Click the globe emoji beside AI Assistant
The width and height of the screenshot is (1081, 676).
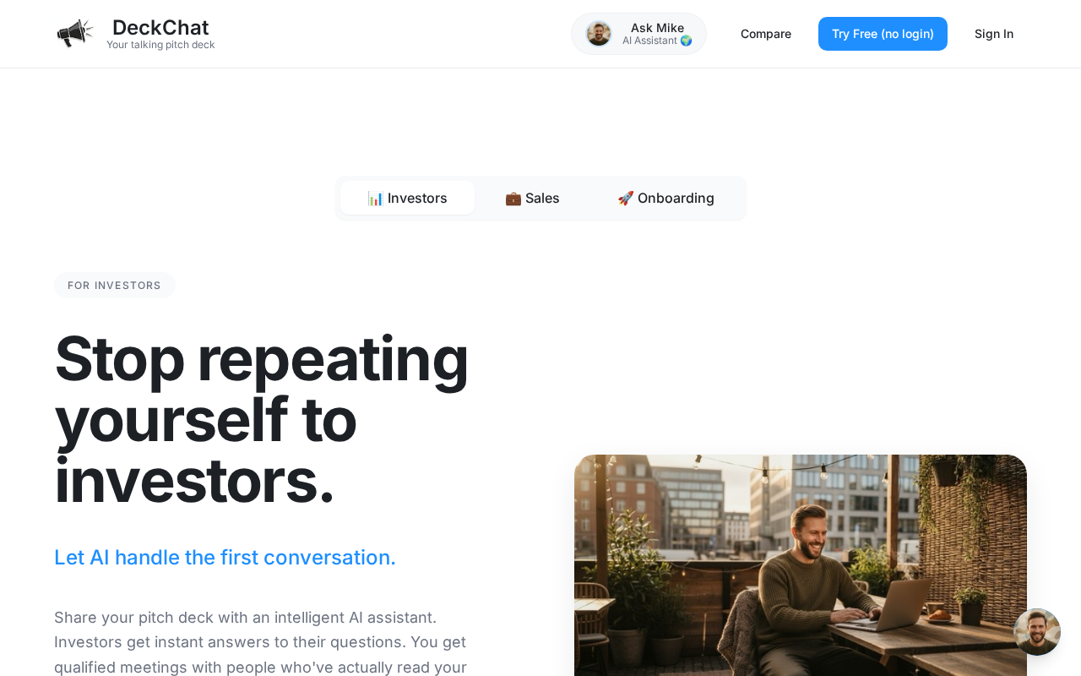686,41
